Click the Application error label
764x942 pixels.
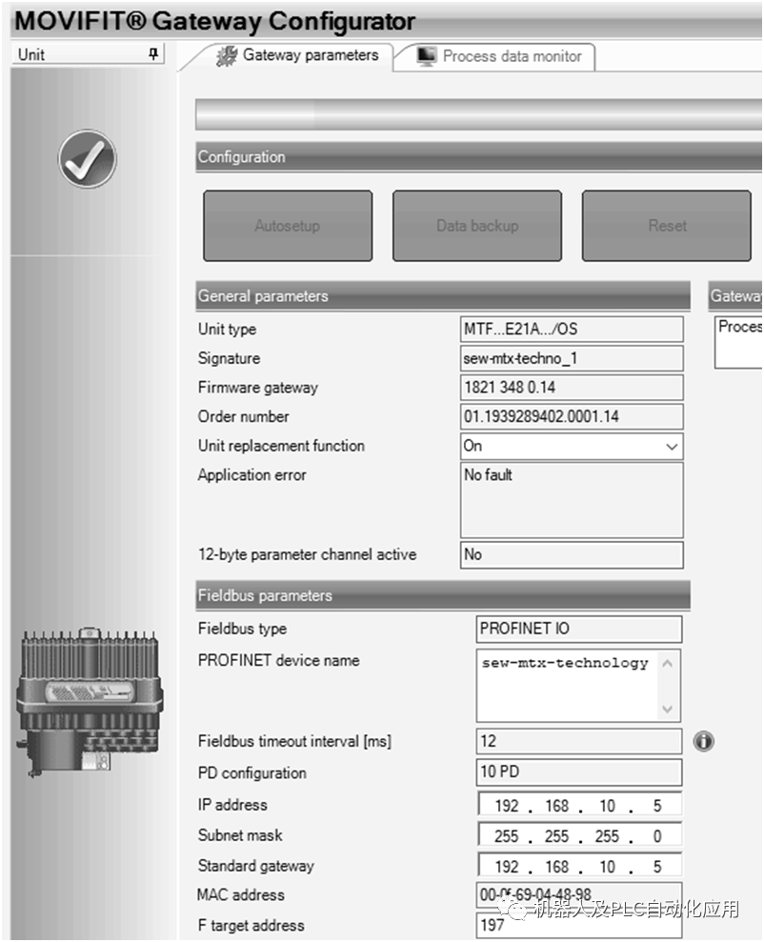click(x=251, y=475)
